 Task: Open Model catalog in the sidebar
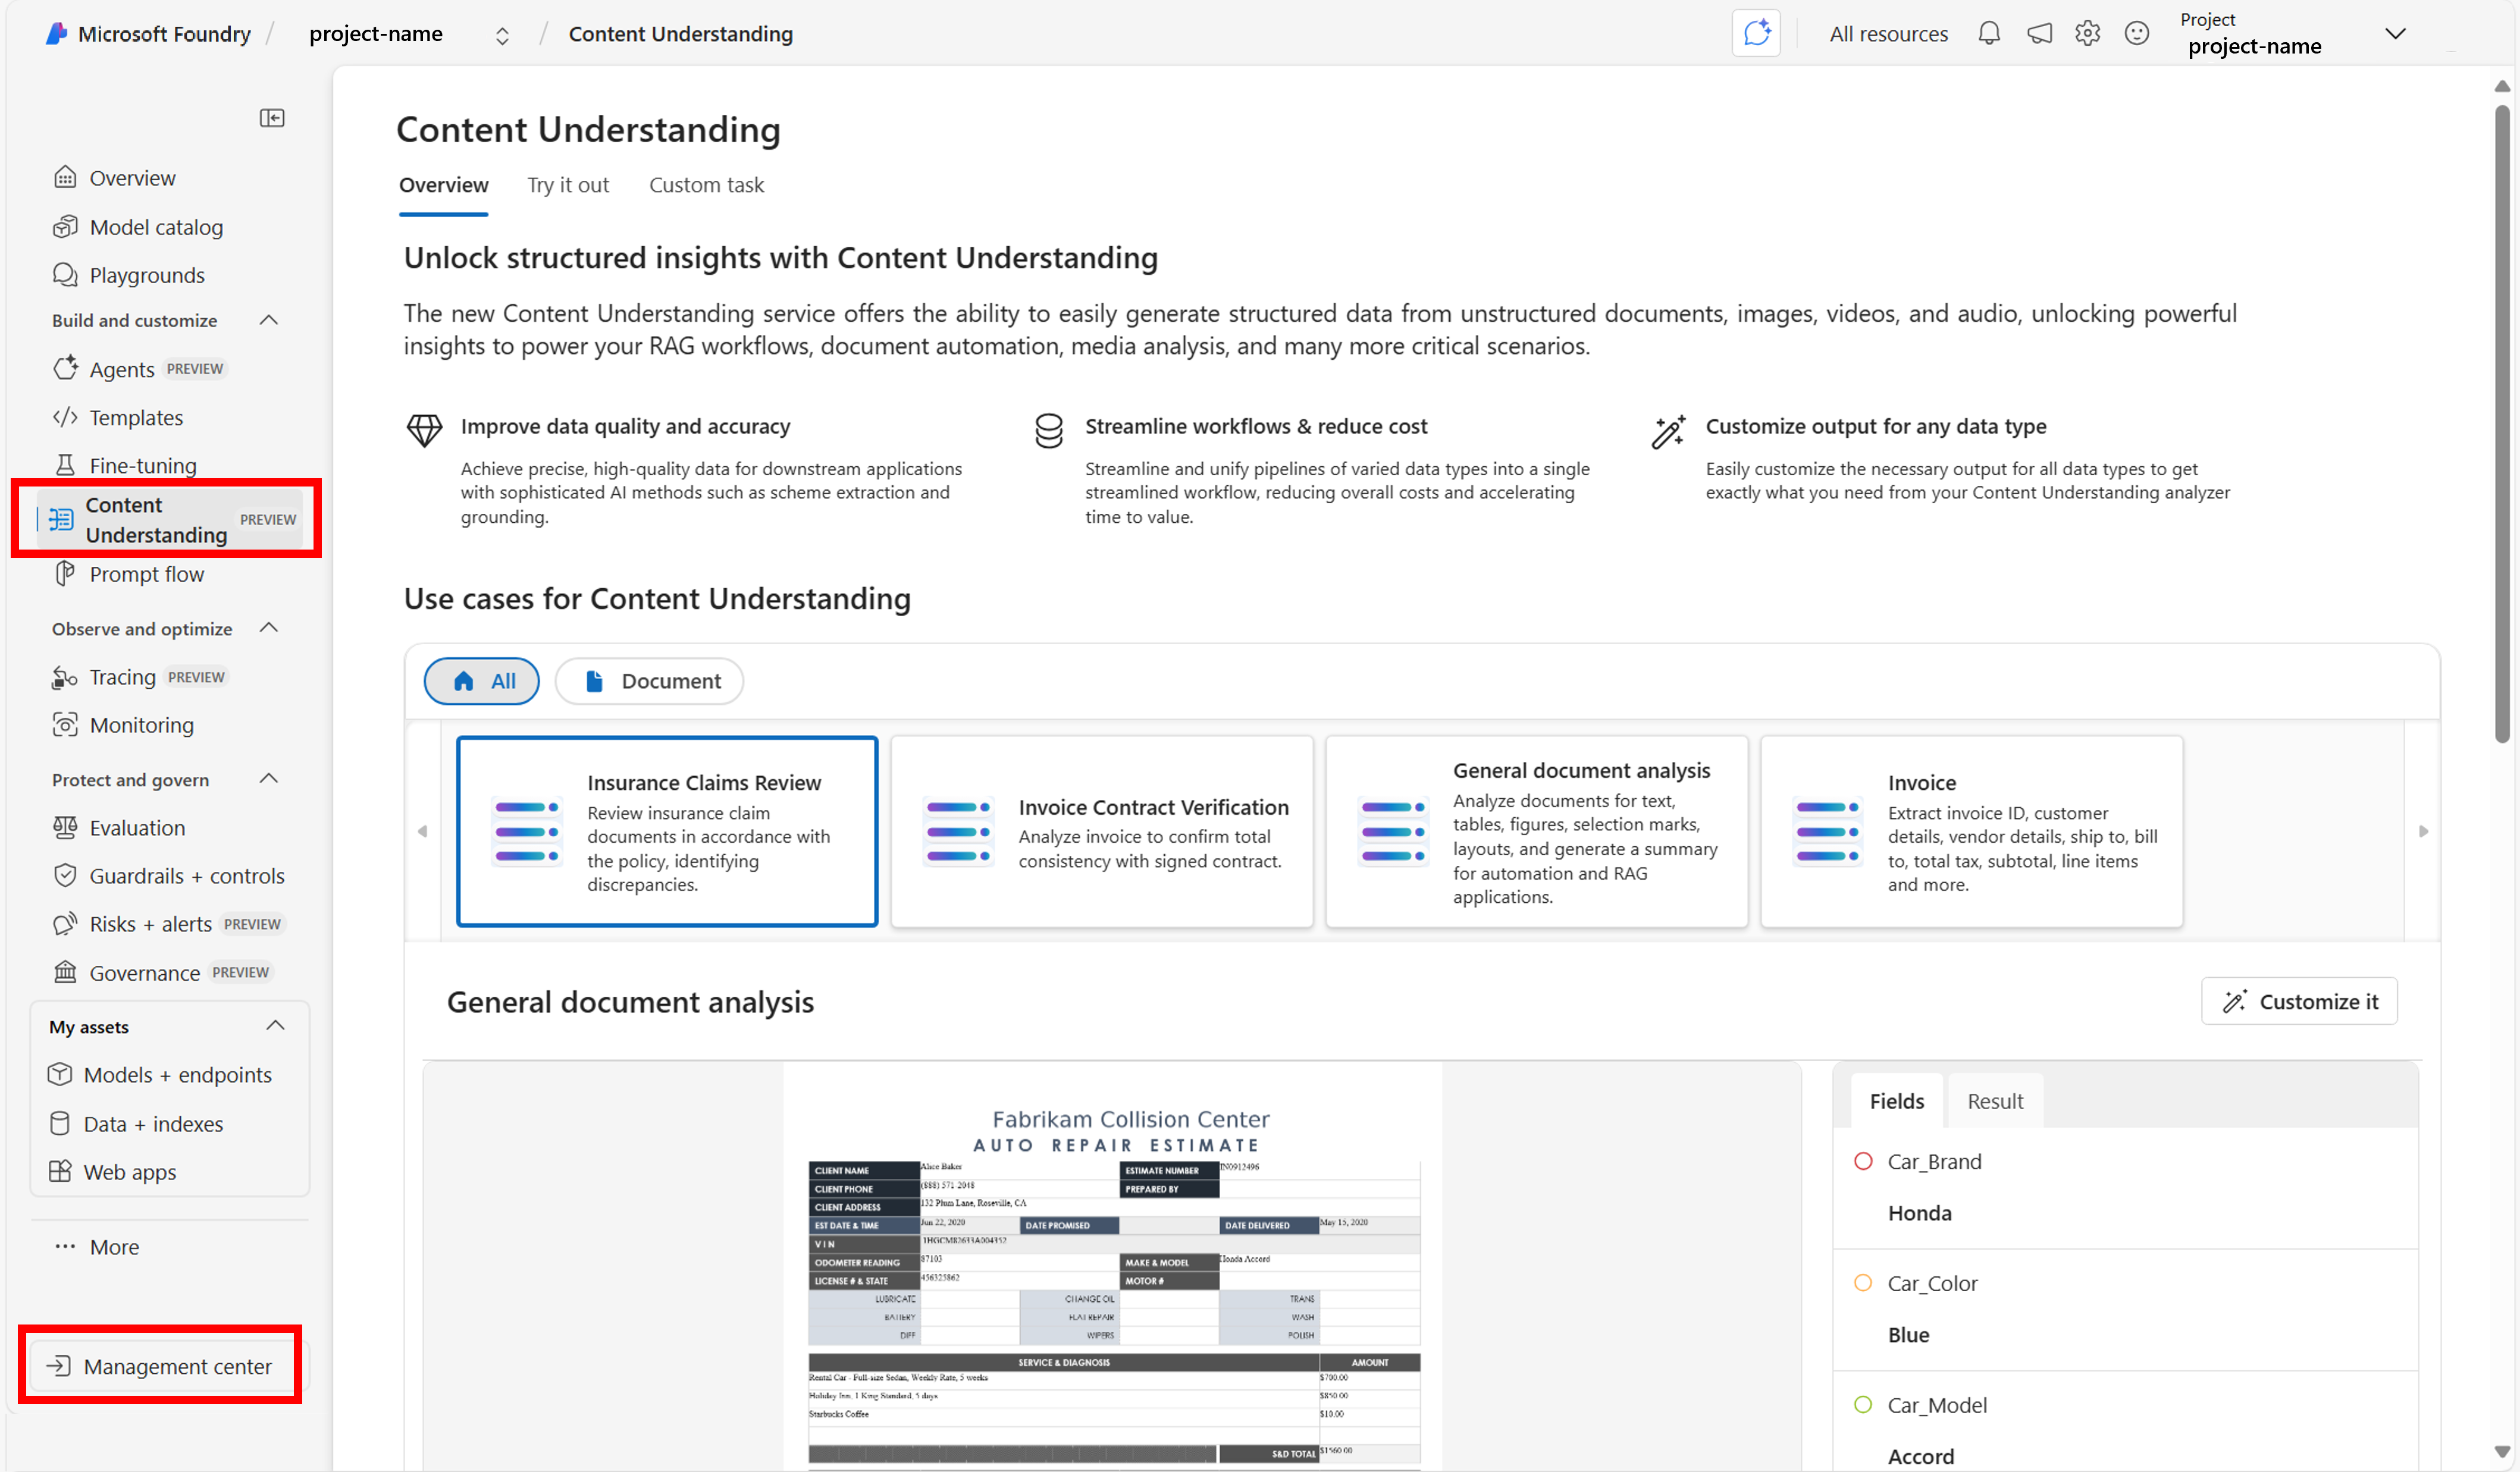138,227
